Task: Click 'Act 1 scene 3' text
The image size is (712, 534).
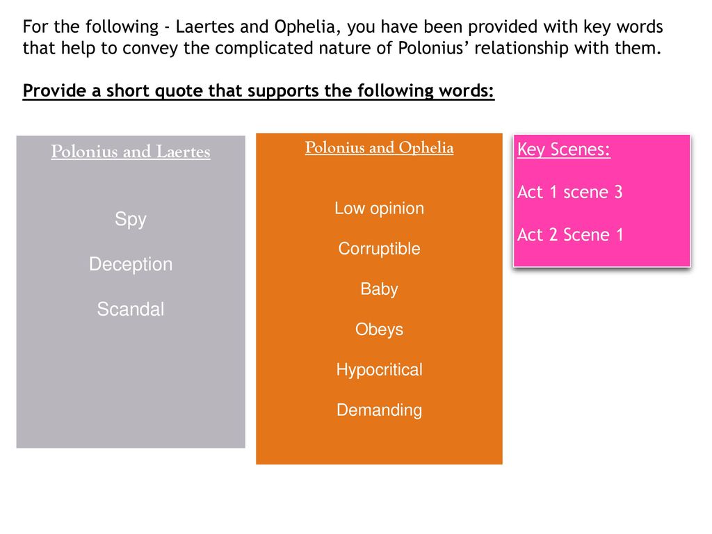Action: point(569,192)
